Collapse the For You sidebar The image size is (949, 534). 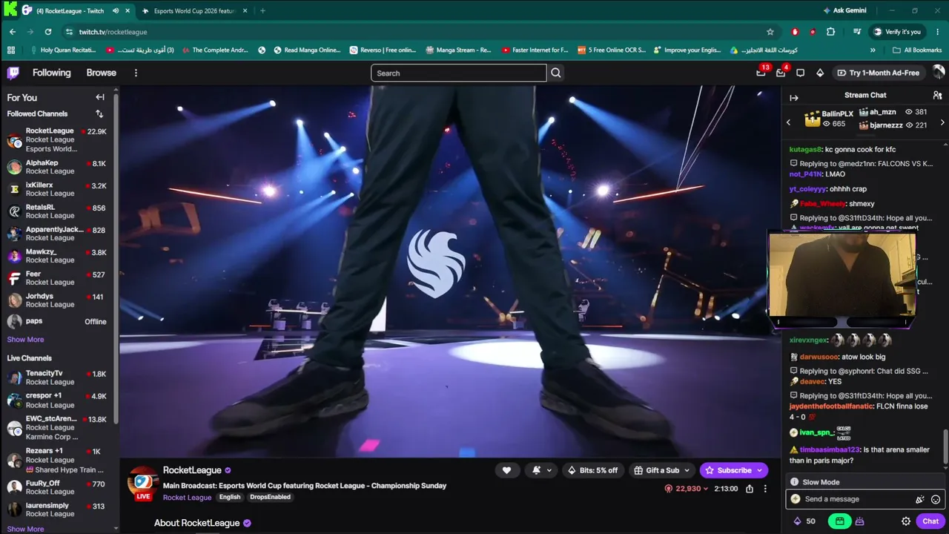pyautogui.click(x=100, y=97)
